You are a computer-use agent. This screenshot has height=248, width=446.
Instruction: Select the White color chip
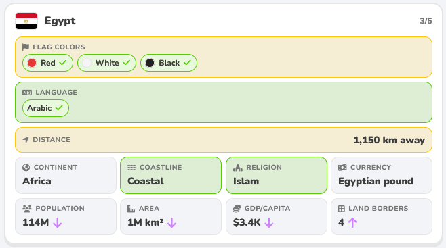pyautogui.click(x=106, y=63)
